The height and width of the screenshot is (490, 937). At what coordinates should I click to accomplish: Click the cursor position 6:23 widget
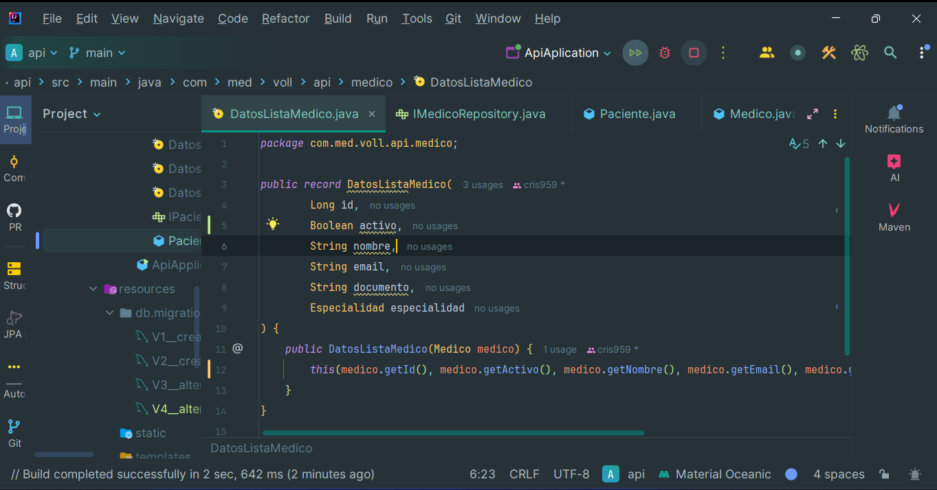[x=483, y=474]
